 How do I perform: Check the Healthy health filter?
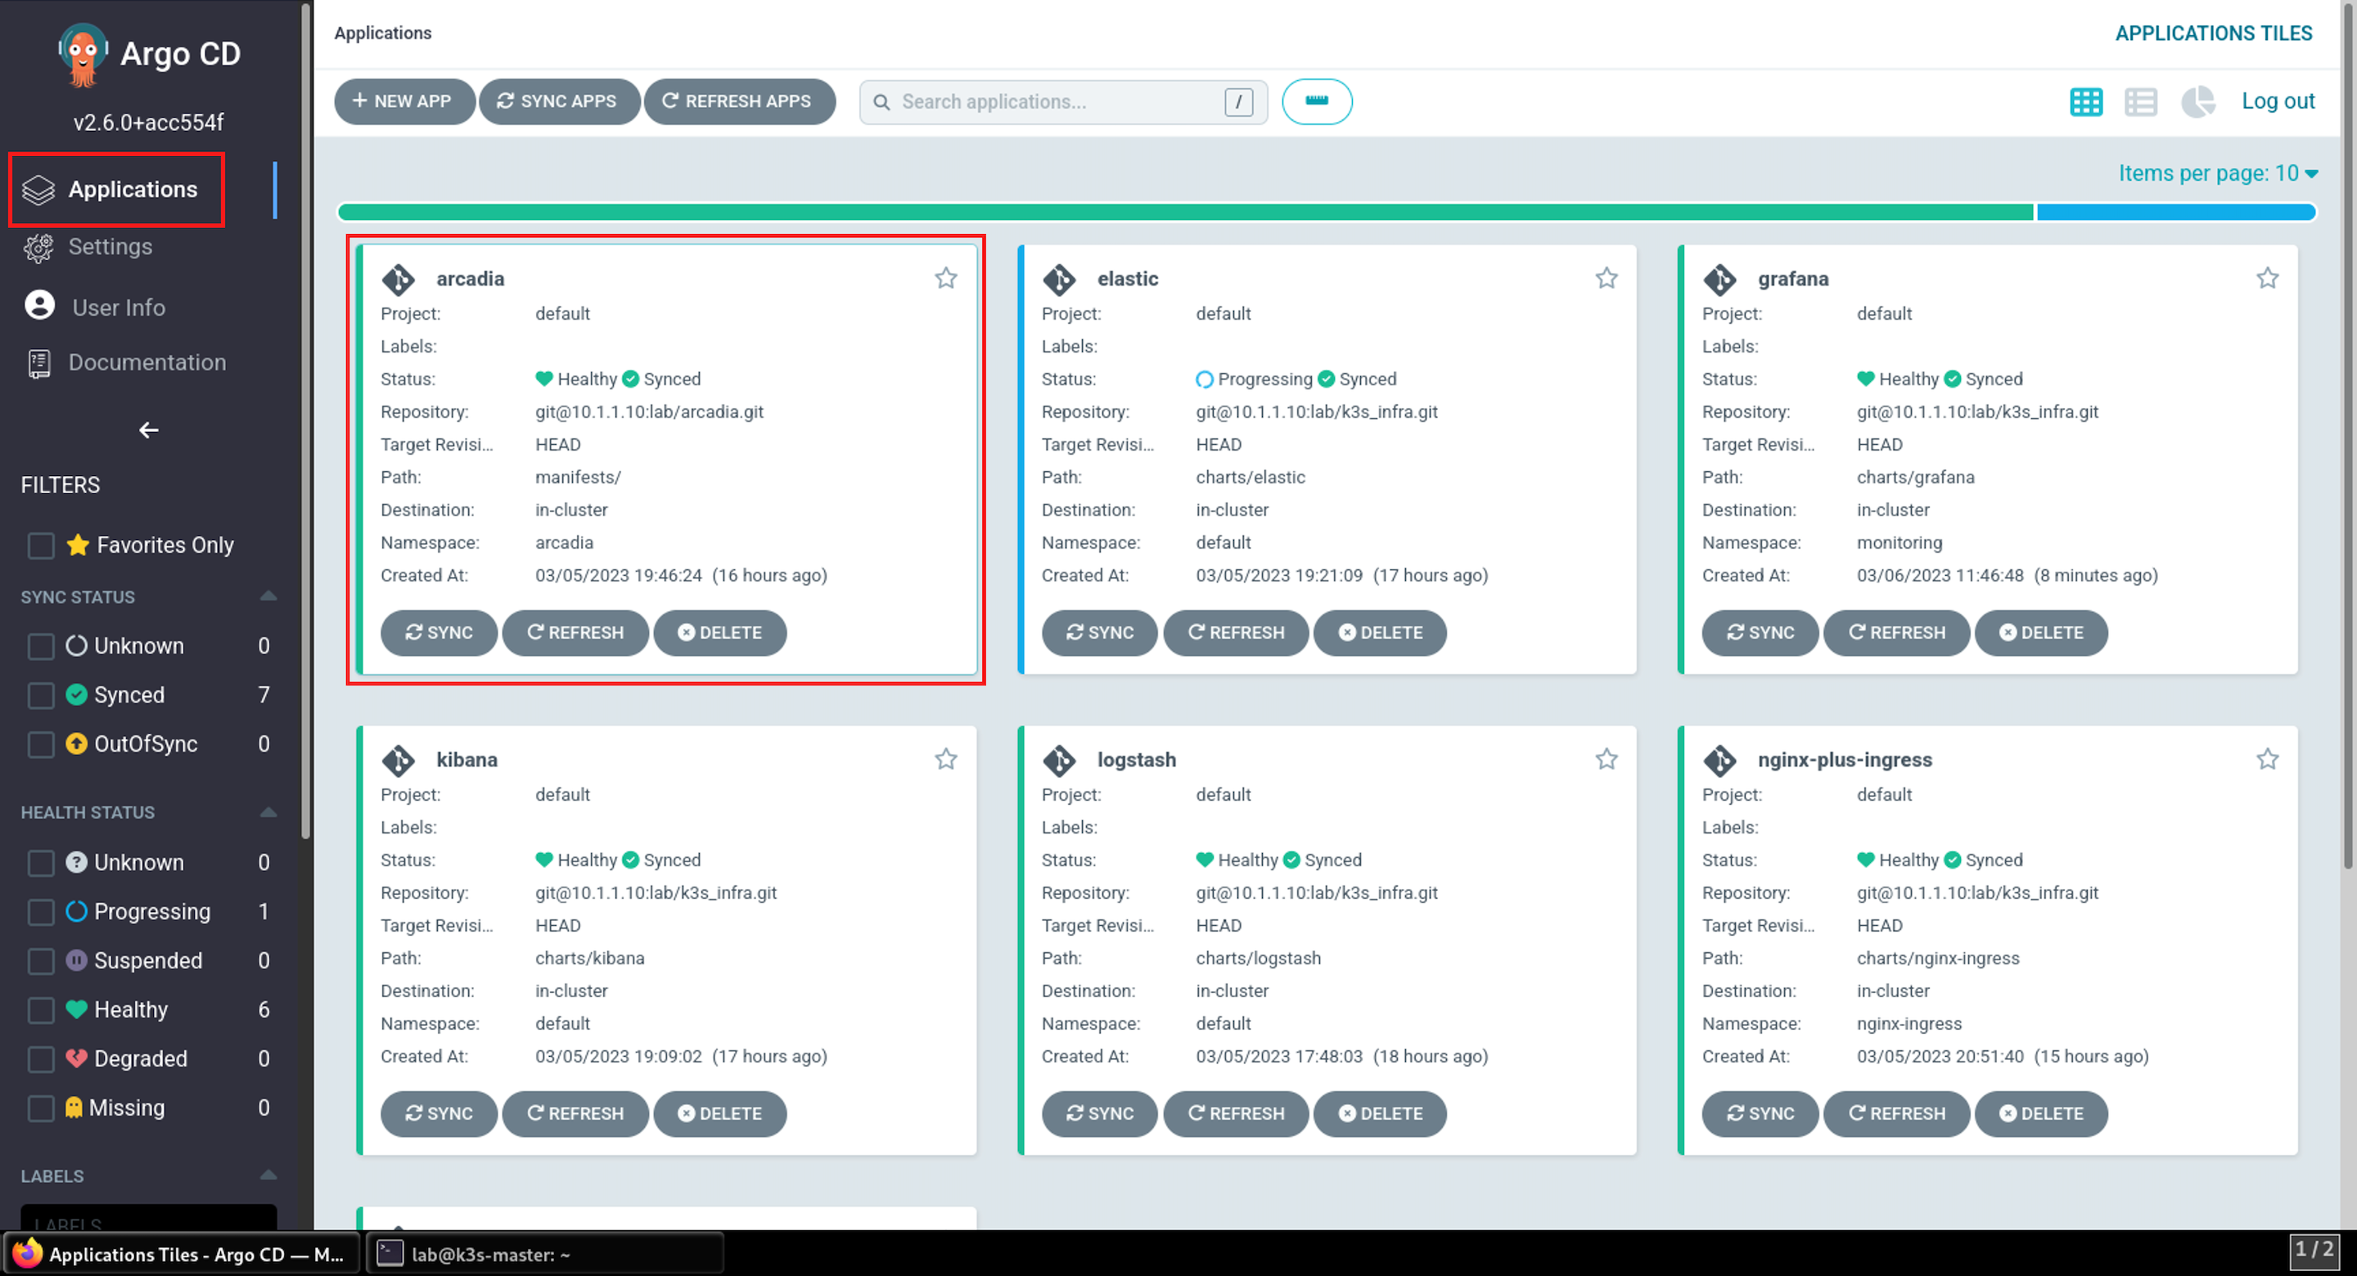[x=41, y=1010]
